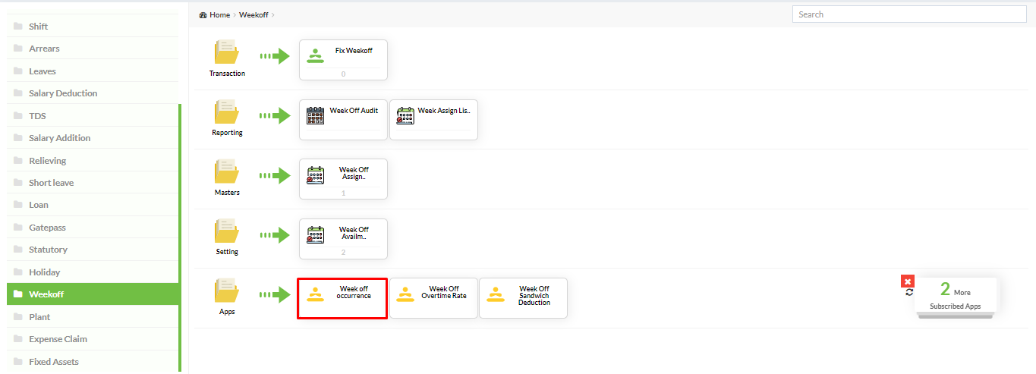Click the sidebar green scrollbar
This screenshot has height=374, width=1036.
[x=180, y=237]
